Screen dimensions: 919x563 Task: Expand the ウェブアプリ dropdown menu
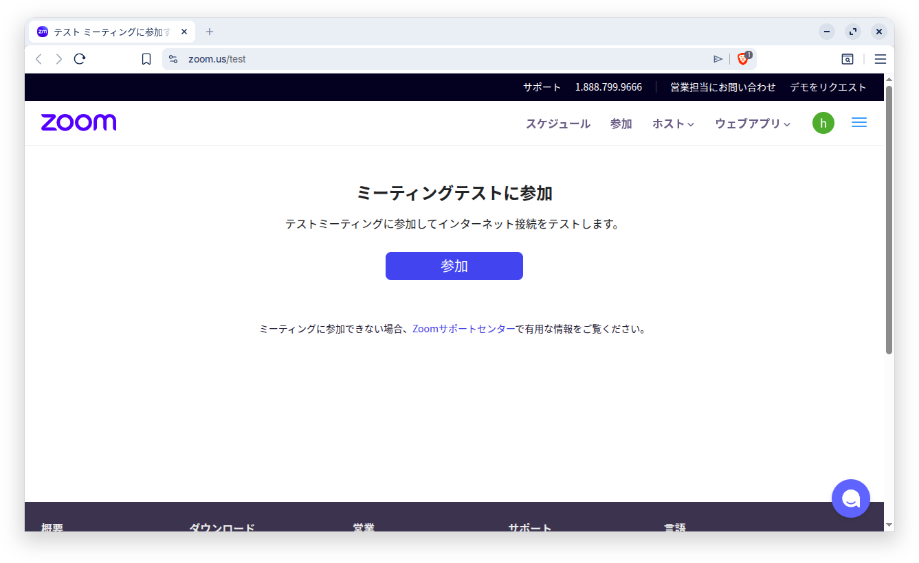tap(753, 124)
